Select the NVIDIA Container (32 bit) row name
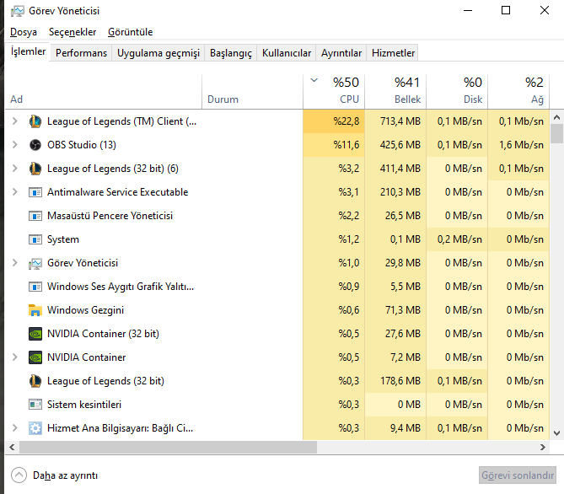564x494 pixels. pyautogui.click(x=103, y=334)
